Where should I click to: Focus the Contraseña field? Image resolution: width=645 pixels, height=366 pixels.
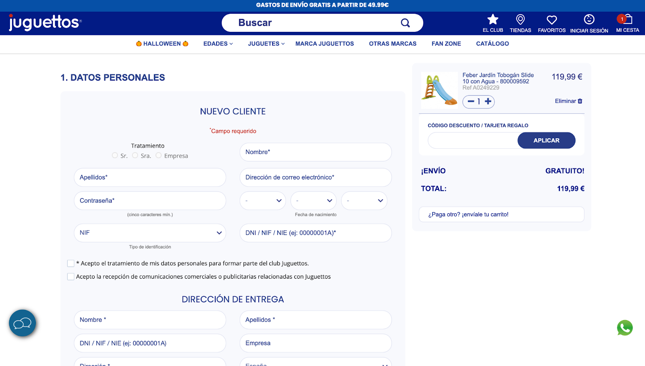(x=150, y=201)
